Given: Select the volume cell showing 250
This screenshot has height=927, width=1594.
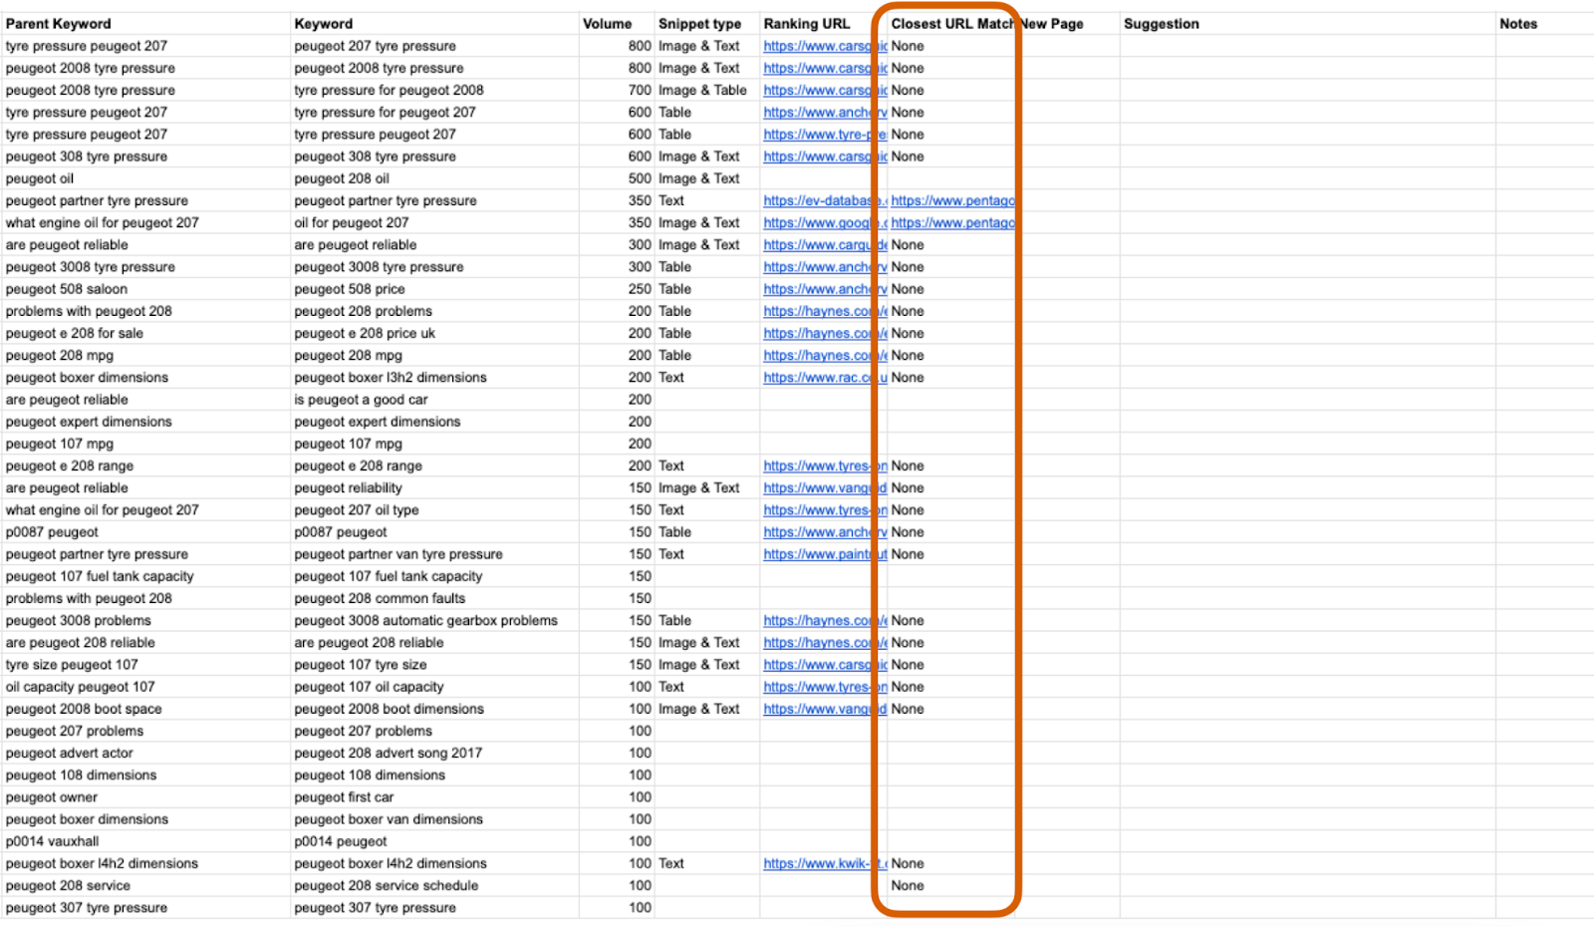Looking at the screenshot, I should pyautogui.click(x=640, y=289).
